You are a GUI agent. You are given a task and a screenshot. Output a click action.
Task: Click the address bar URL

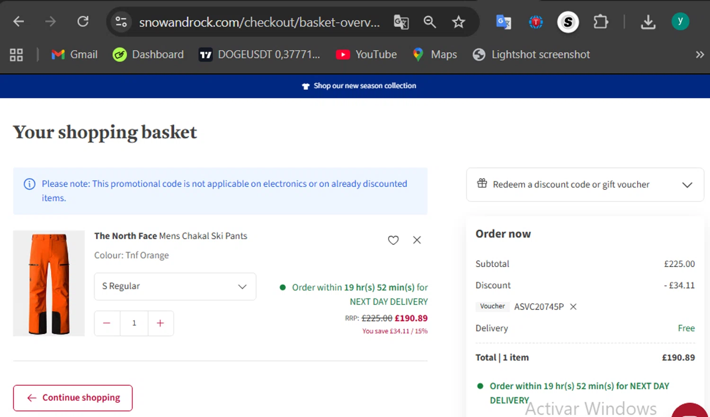point(259,22)
